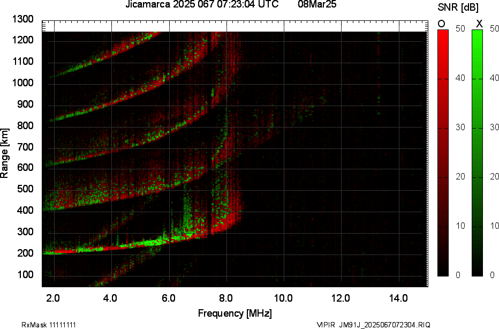The height and width of the screenshot is (329, 499).
Task: Click the 500 range tick label
Action: pos(25,189)
